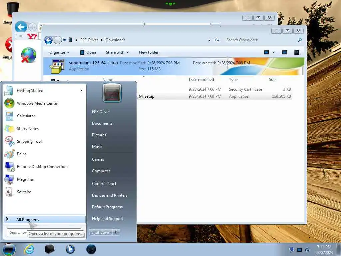This screenshot has width=341, height=256.
Task: Click the back arrow in the rear browser window
Action: (21, 27)
